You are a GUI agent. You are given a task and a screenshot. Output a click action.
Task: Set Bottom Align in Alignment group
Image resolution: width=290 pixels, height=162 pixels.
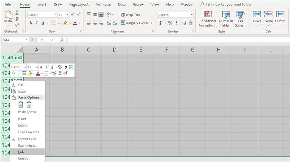(x=101, y=14)
